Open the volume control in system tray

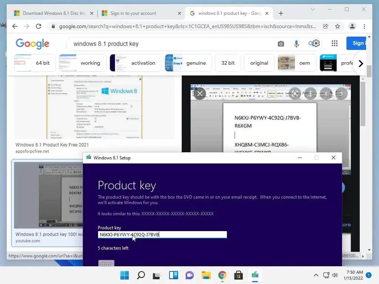point(335,275)
